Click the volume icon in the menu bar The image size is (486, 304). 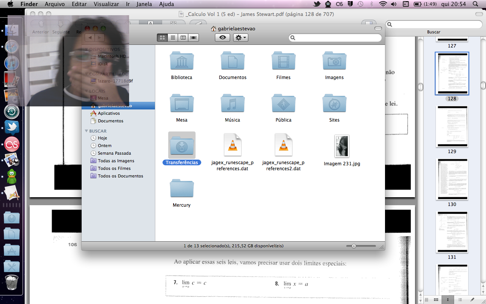point(394,4)
